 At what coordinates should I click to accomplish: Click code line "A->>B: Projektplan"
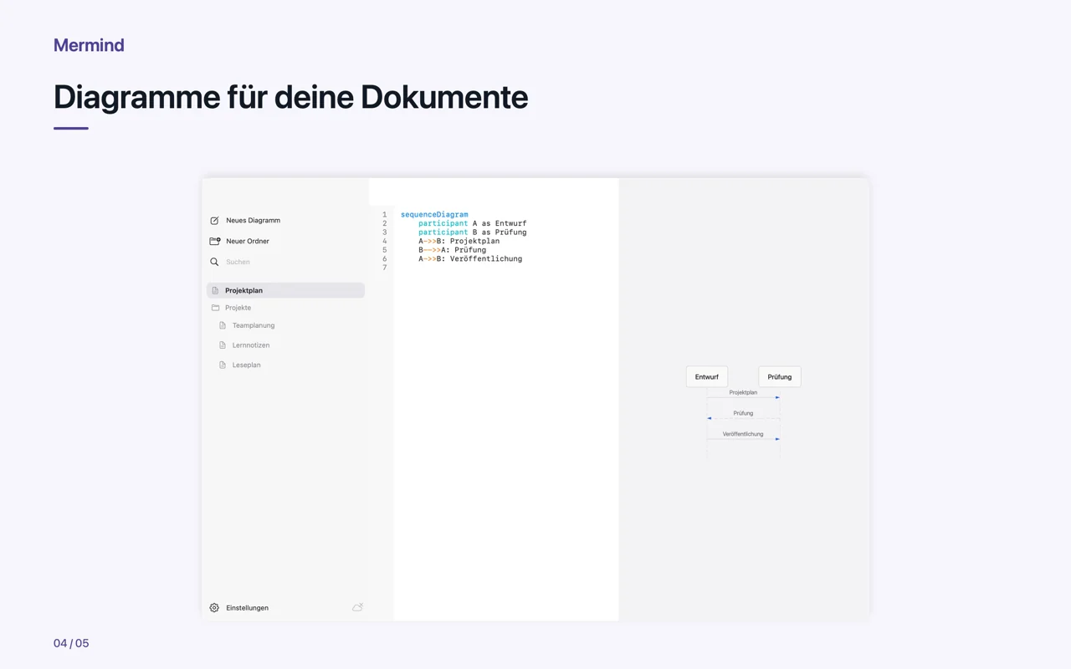pos(459,241)
